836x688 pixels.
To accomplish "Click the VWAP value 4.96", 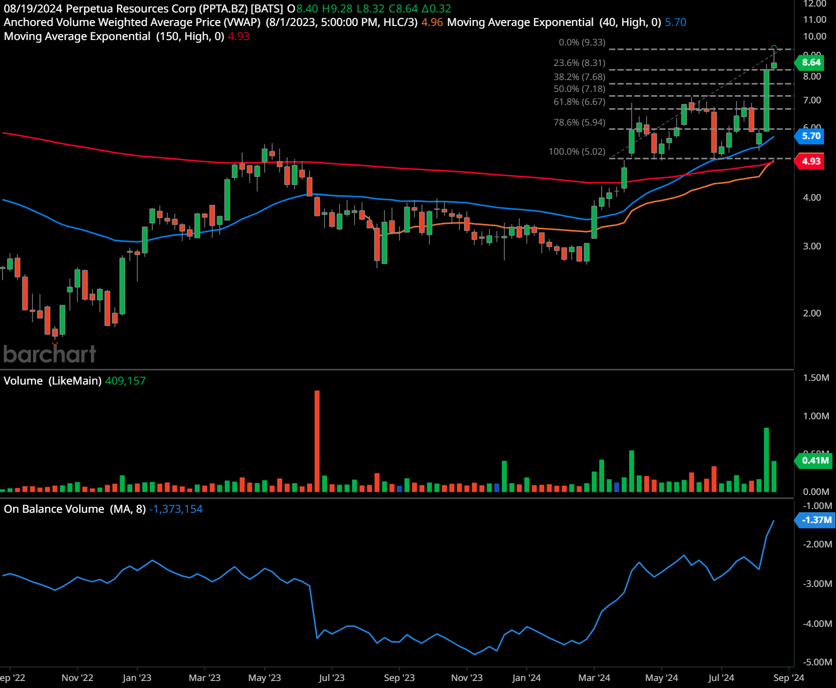I will 432,22.
